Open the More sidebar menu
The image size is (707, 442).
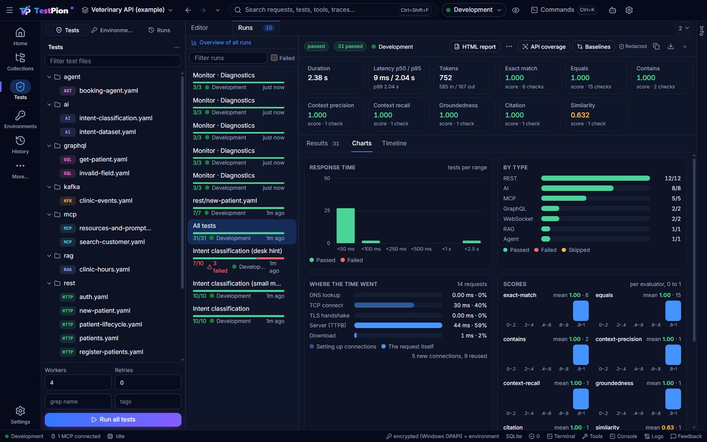20,170
